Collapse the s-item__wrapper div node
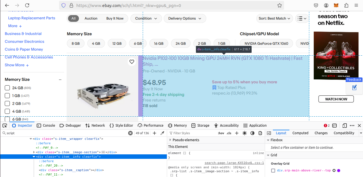This screenshot has height=177, width=363. pos(31,139)
